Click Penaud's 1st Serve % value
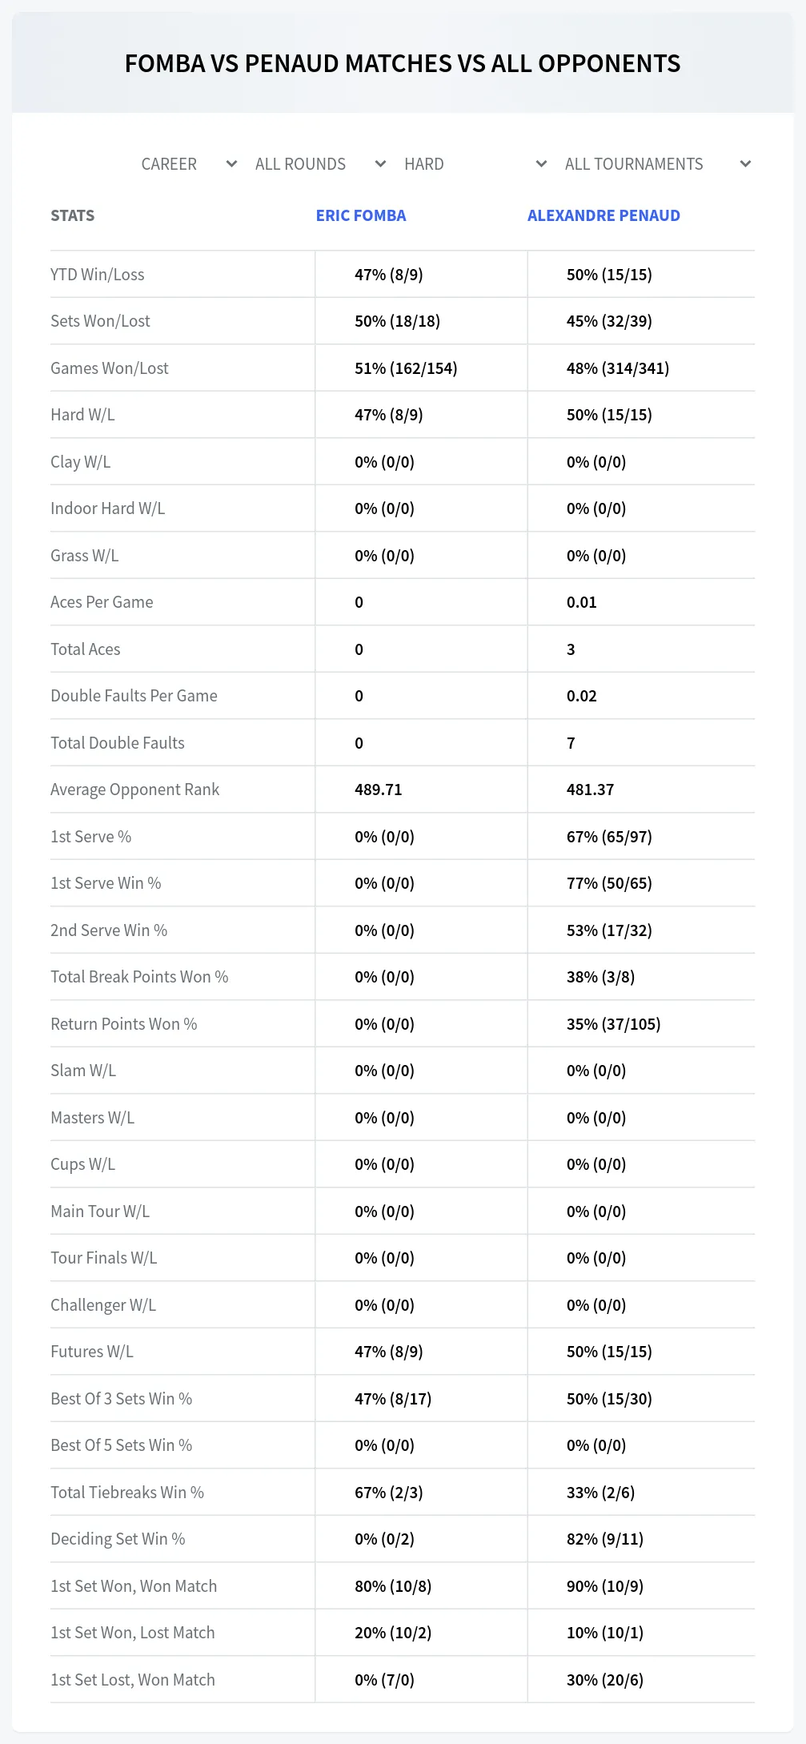Screen dimensions: 806x1744 (x=609, y=837)
